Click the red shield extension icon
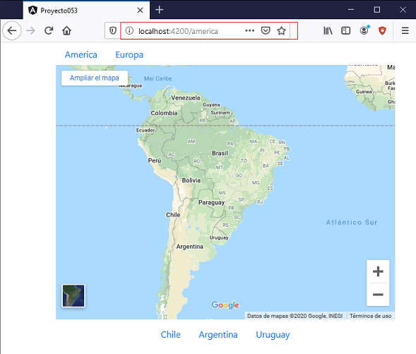This screenshot has width=416, height=354. pos(382,31)
